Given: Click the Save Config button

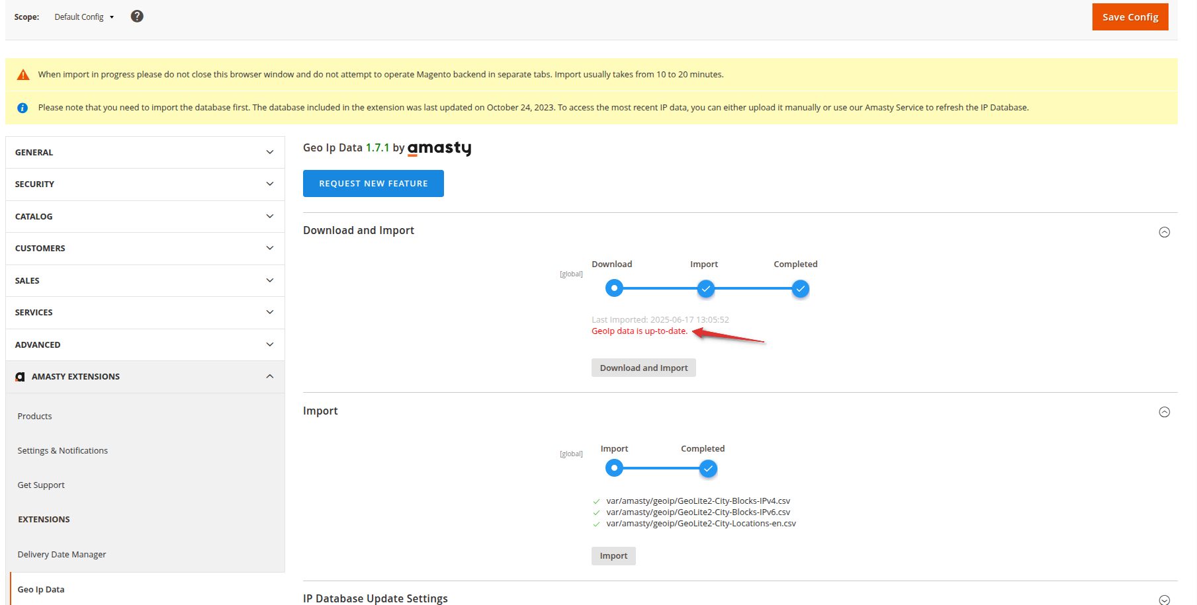Looking at the screenshot, I should 1130,17.
